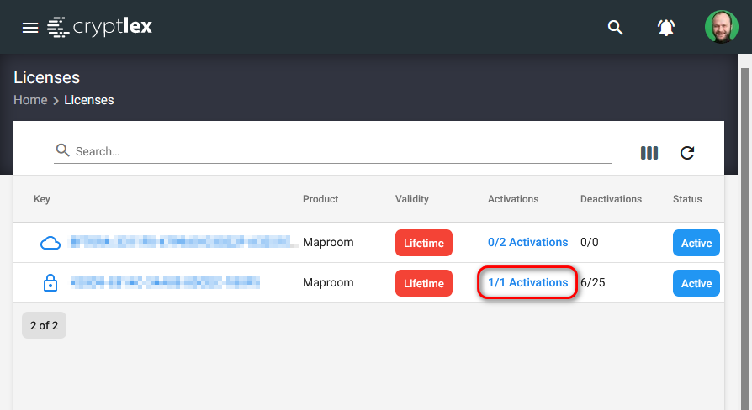752x410 pixels.
Task: Sort by Status column header
Action: coord(687,199)
